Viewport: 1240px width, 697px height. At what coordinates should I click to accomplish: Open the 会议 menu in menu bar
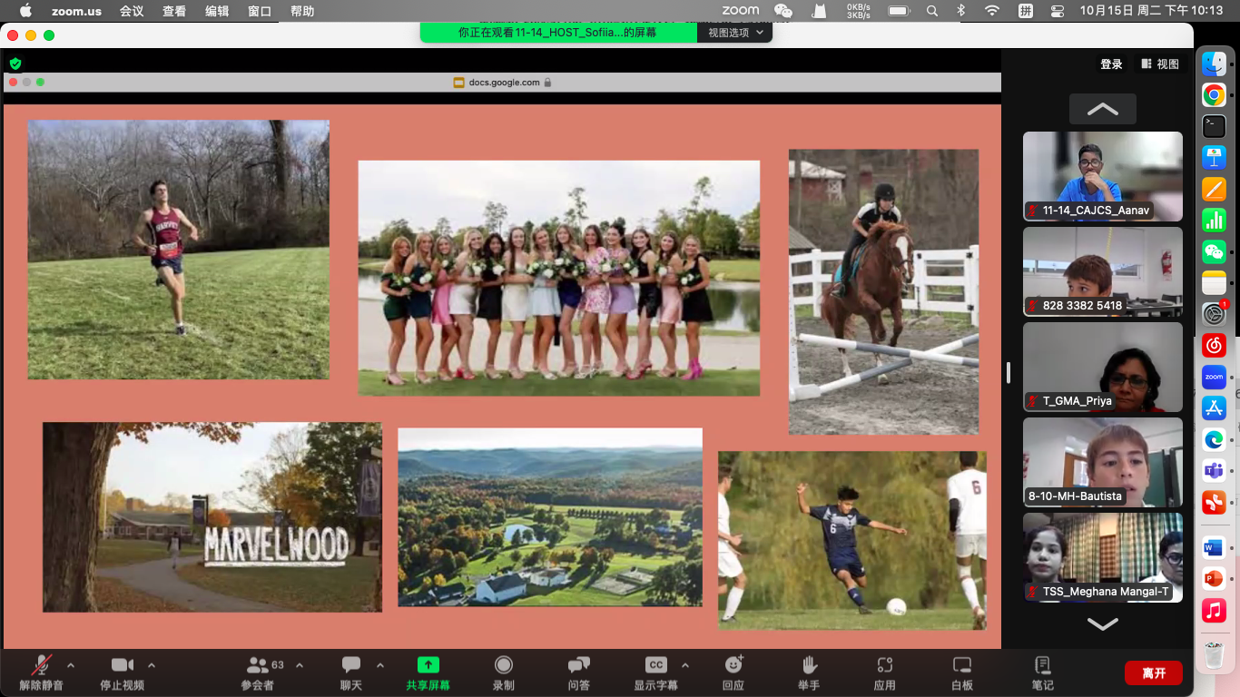[132, 11]
